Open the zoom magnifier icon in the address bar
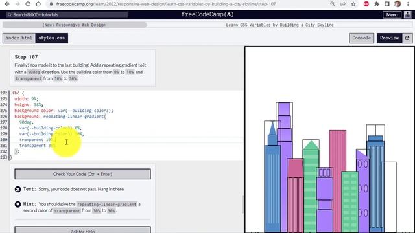415x233 pixels. tap(333, 4)
